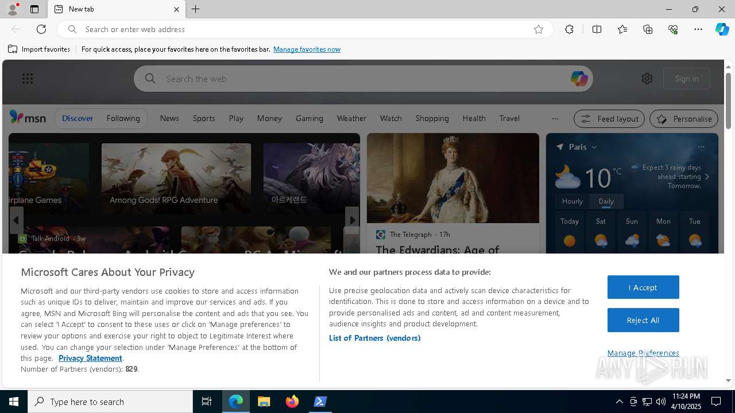Expand rainy days forecast chevron
Screen dimensions: 735x413
coord(706,177)
